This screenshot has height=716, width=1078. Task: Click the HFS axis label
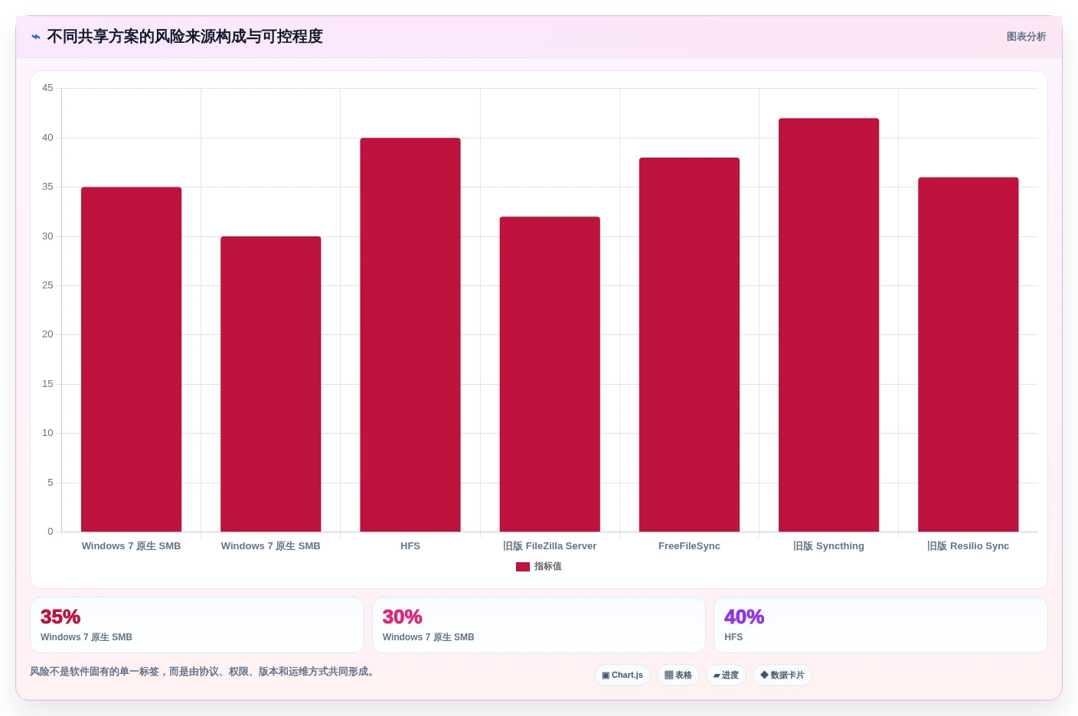click(x=410, y=546)
